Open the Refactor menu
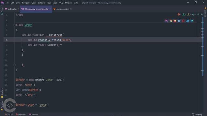Image resolution: width=207 pixels, height=116 pixels. point(42,3)
